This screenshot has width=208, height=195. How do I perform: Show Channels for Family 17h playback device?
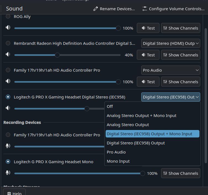pos(180,82)
